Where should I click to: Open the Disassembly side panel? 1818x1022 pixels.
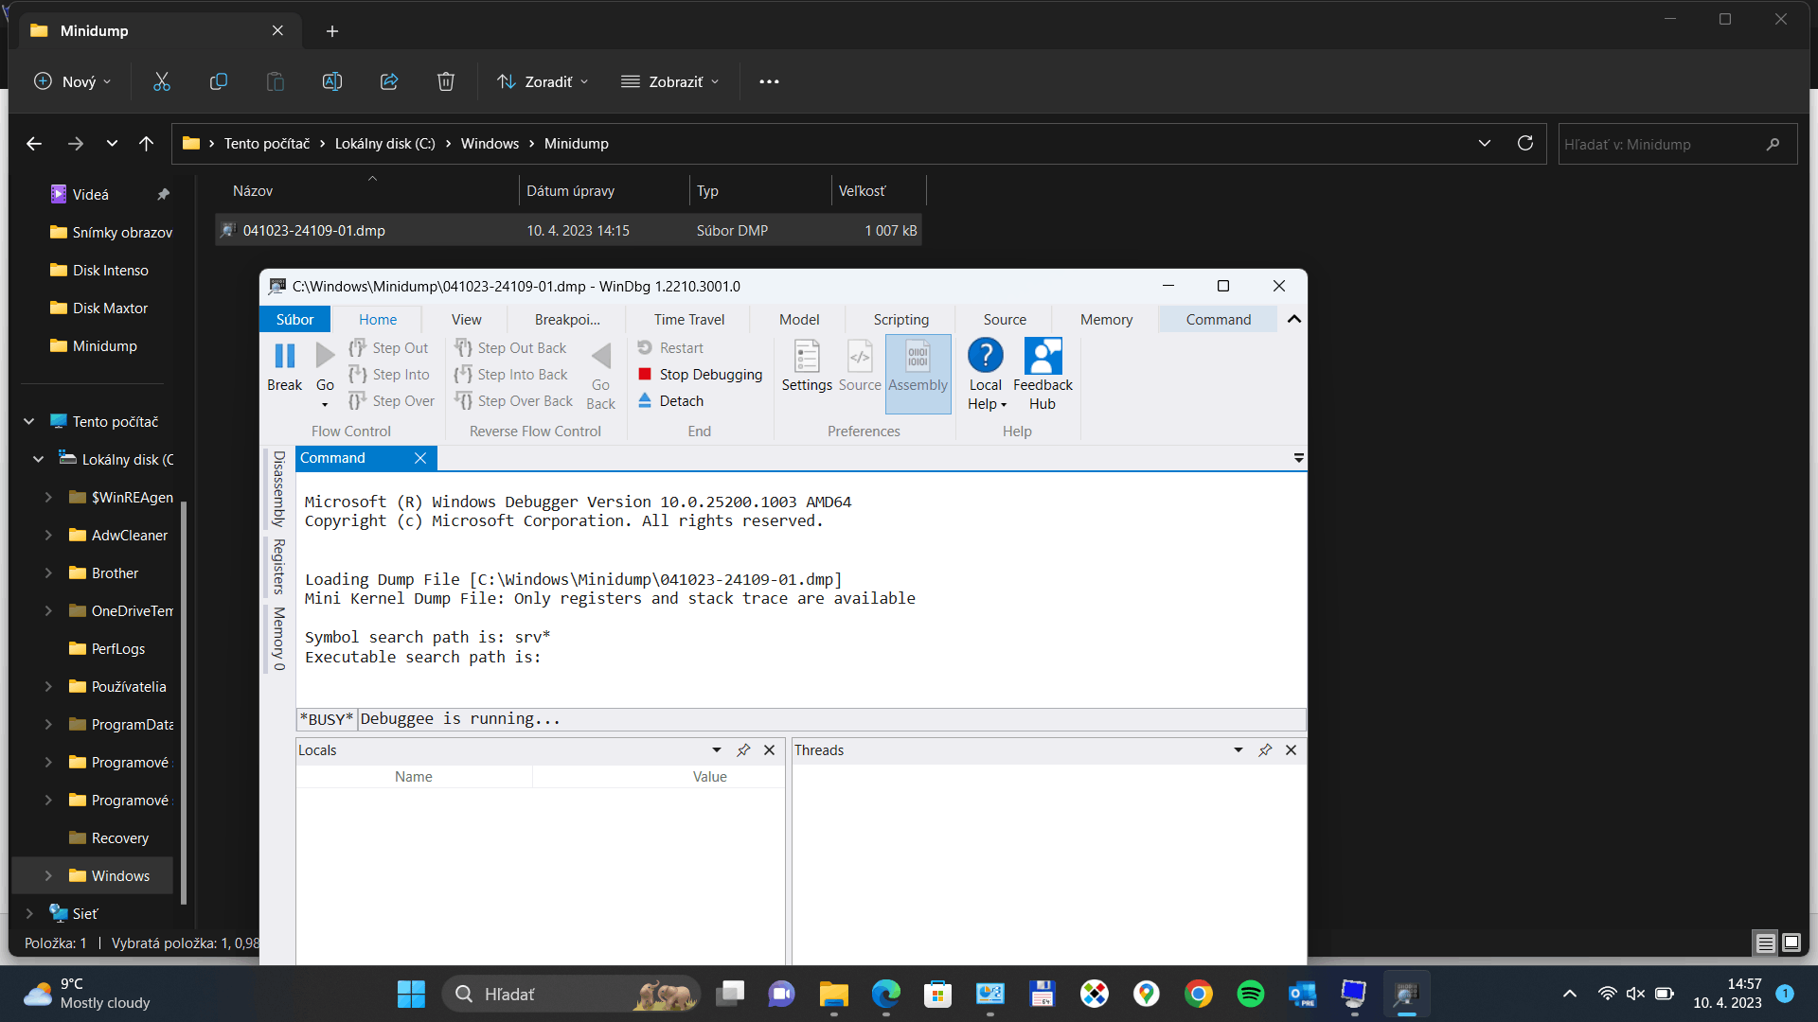pyautogui.click(x=278, y=488)
